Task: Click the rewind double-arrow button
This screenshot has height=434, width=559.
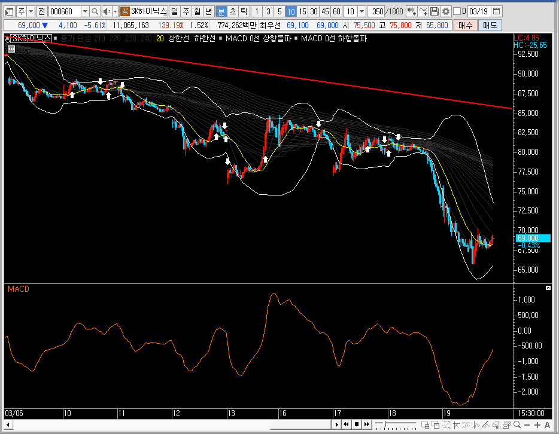Action: [346, 424]
